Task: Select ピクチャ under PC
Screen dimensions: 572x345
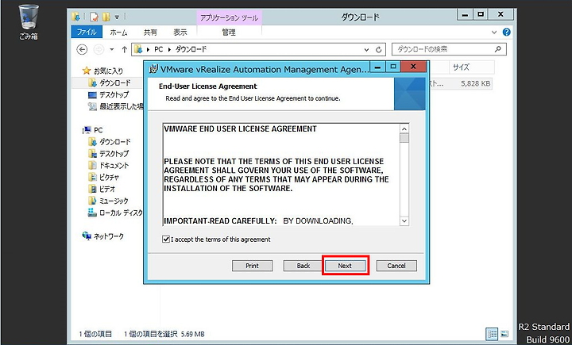Action: (104, 177)
